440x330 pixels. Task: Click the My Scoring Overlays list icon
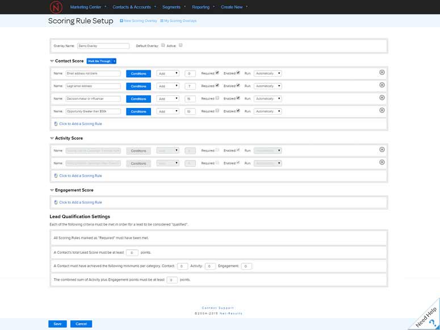point(162,21)
